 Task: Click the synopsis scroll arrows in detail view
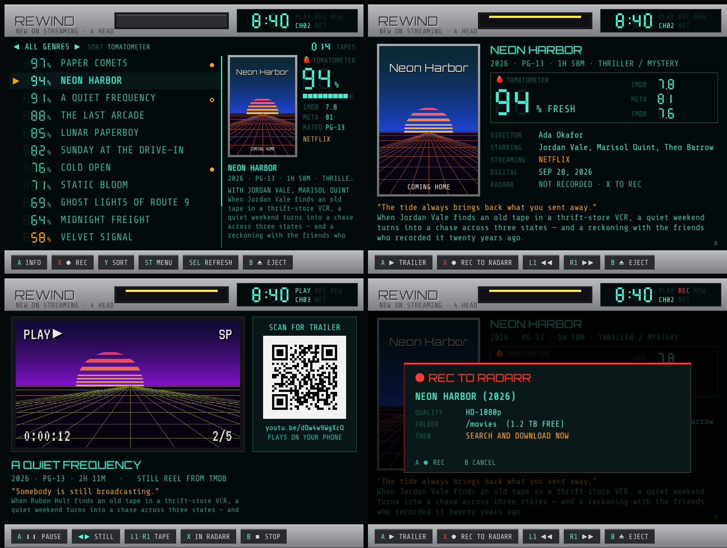pos(715,243)
